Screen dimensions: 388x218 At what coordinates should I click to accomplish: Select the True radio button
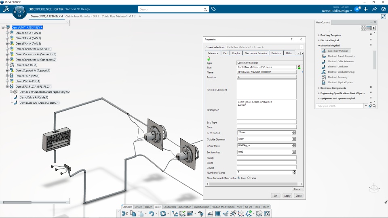tap(239, 178)
